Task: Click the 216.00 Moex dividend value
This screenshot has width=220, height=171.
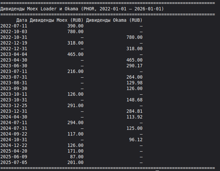Action: point(75,71)
